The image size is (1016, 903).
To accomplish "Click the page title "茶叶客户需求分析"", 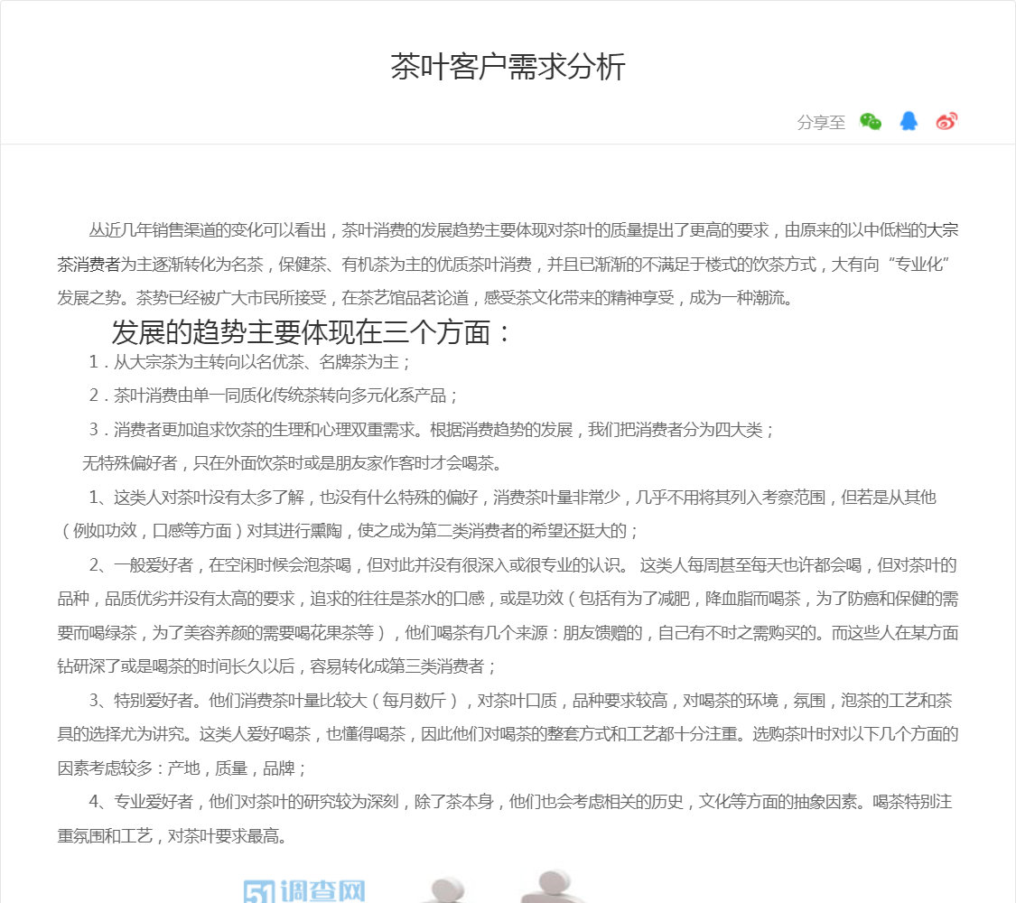I will click(508, 67).
